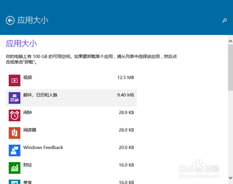Click the scrollbar up arrow
This screenshot has width=233, height=184.
tap(231, 41)
